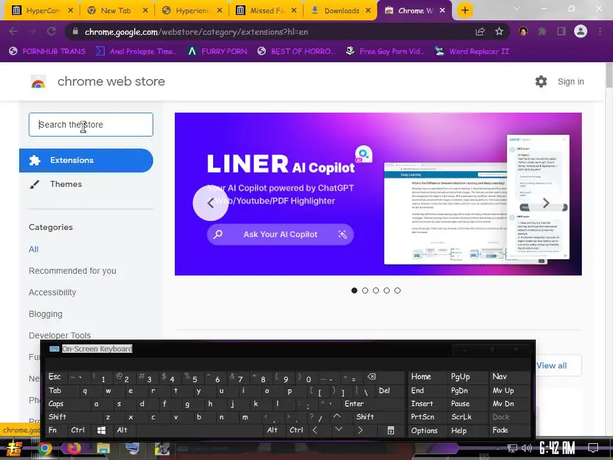Show previous carousel slide arrow
Viewport: 613px width, 460px height.
pos(210,202)
